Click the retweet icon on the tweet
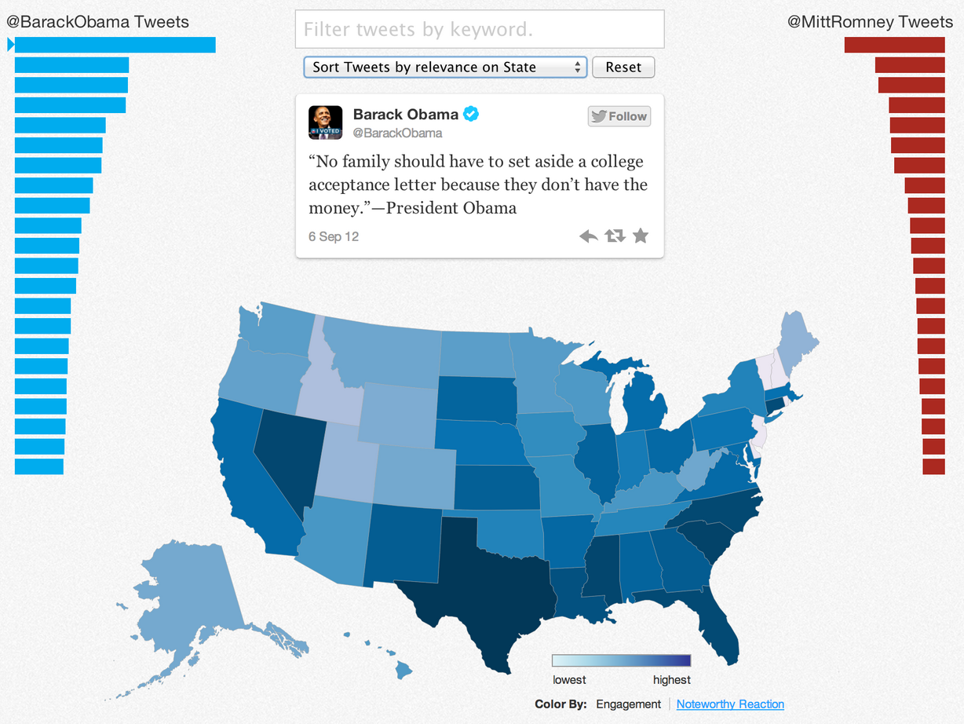 point(615,236)
